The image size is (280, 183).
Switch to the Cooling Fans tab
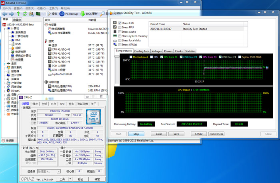pyautogui.click(x=142, y=51)
